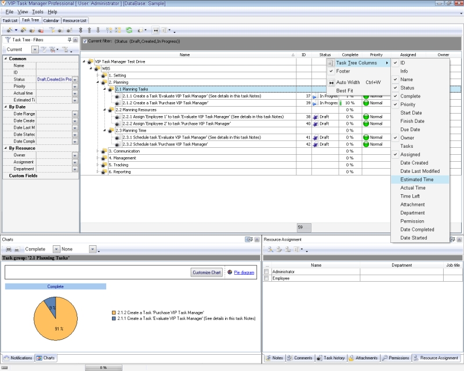Click the Pie diagram link

pyautogui.click(x=244, y=272)
